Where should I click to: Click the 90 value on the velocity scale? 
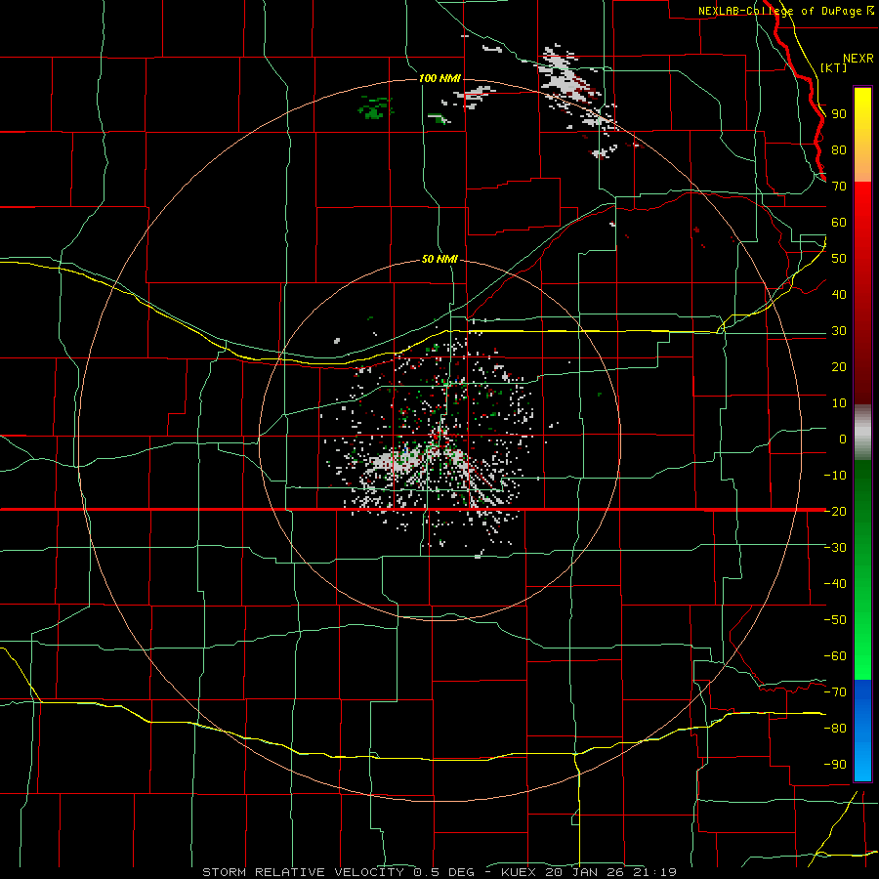point(839,114)
